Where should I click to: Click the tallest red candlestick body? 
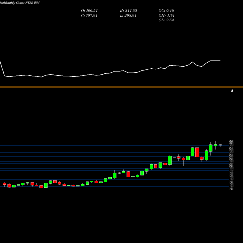tap(197, 152)
